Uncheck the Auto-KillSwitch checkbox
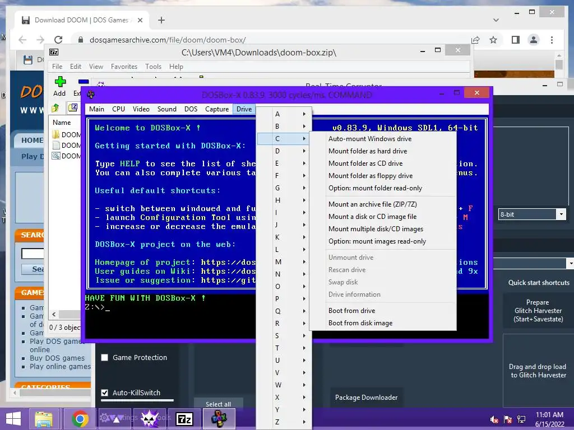574x430 pixels. (105, 392)
